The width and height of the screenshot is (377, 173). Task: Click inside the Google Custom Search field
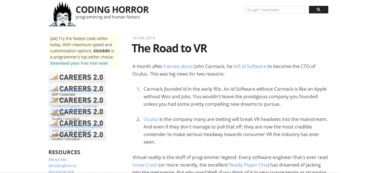275,10
